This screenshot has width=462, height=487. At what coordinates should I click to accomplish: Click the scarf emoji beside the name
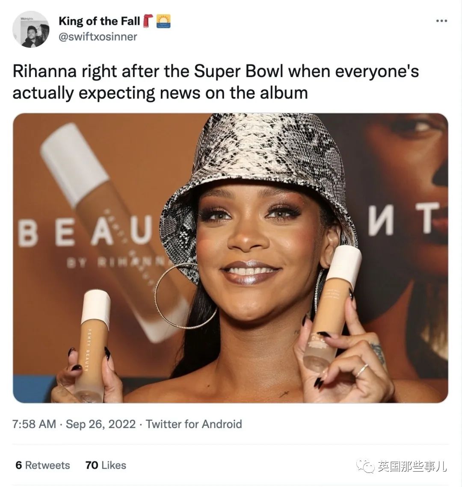click(148, 21)
